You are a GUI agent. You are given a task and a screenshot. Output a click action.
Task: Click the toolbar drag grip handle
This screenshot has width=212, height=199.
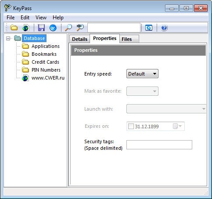pyautogui.click(x=6, y=28)
